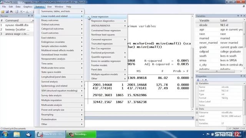This screenshot has width=246, height=138.
Task: Select Box-Cox regression
Action: pyautogui.click(x=108, y=49)
